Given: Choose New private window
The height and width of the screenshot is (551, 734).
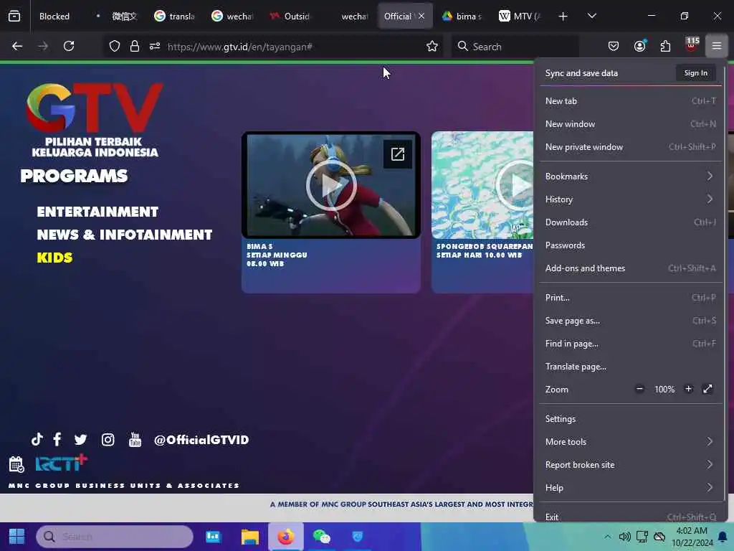Looking at the screenshot, I should 630,146.
